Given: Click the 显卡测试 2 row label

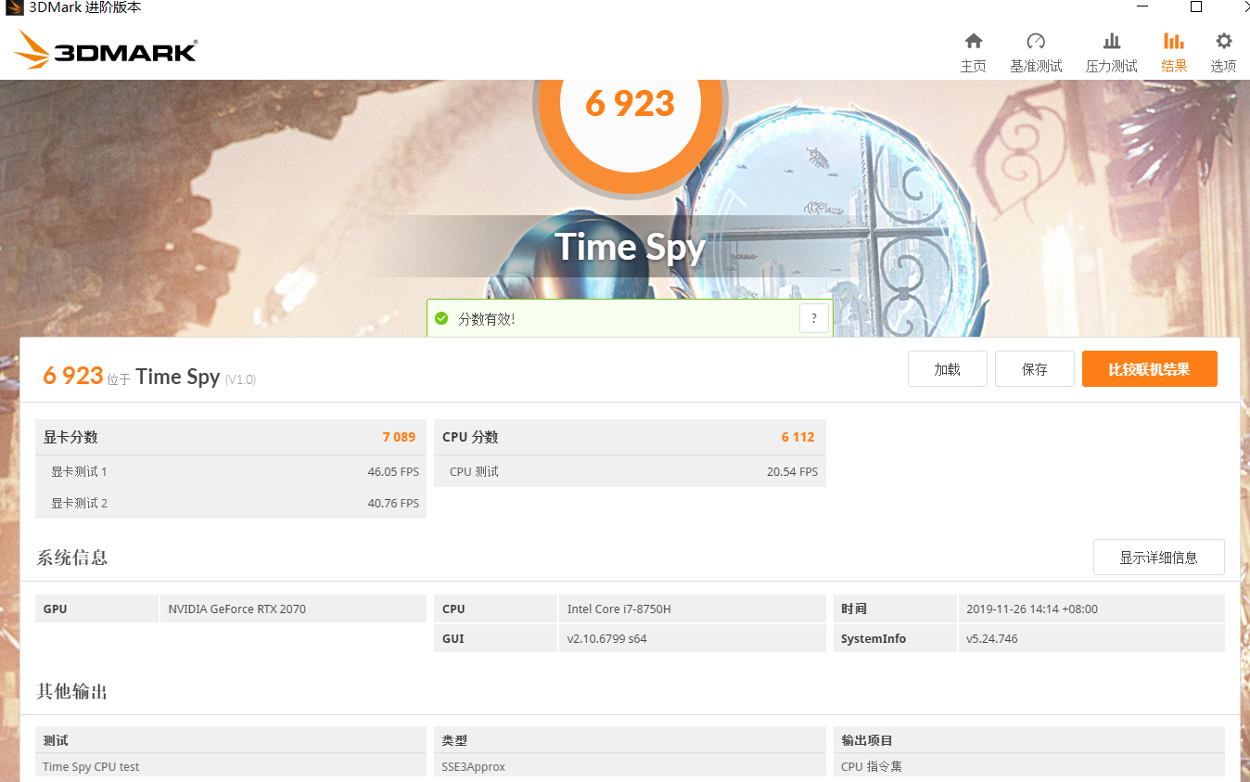Looking at the screenshot, I should [79, 503].
